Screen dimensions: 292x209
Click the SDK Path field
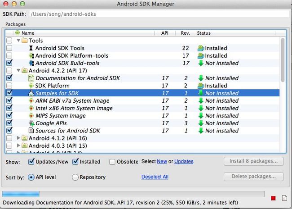click(159, 14)
